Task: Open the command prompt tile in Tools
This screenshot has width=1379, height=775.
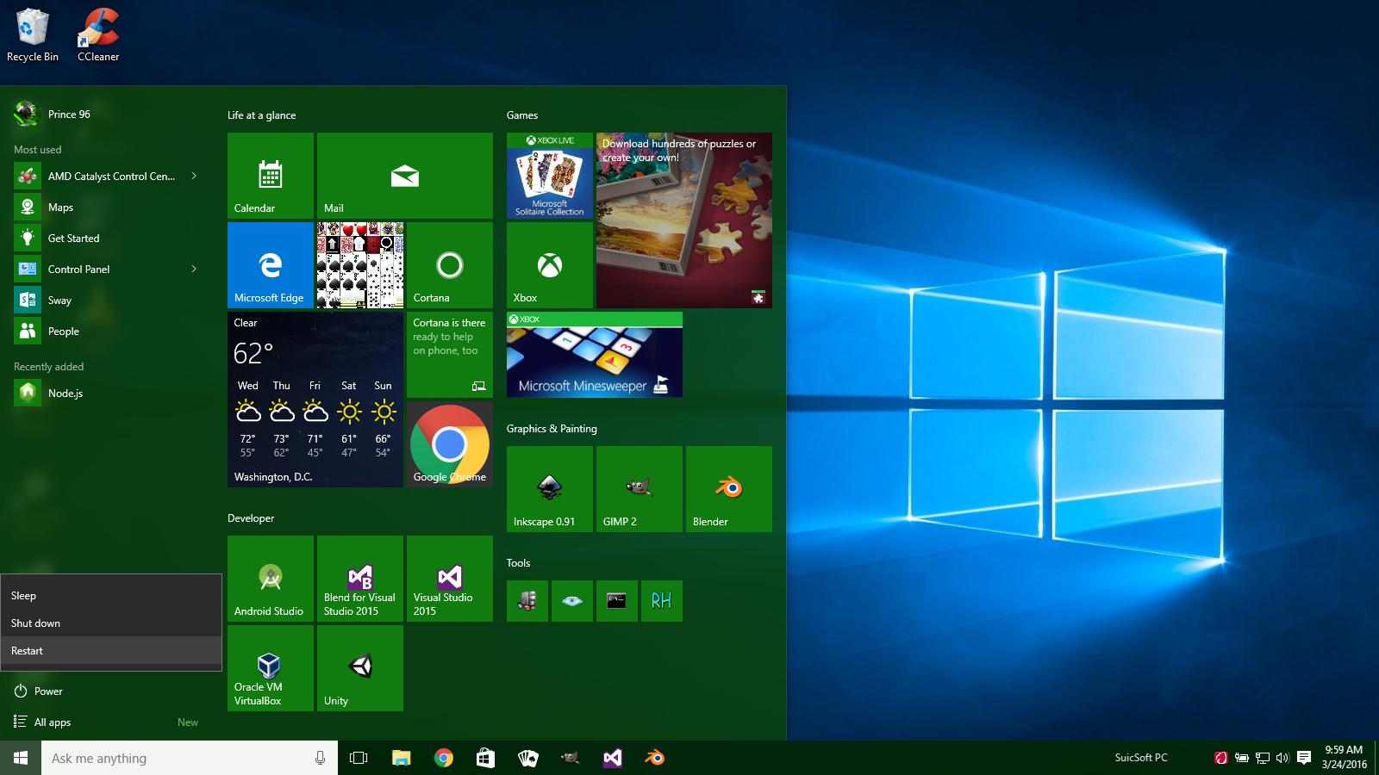Action: [x=617, y=601]
